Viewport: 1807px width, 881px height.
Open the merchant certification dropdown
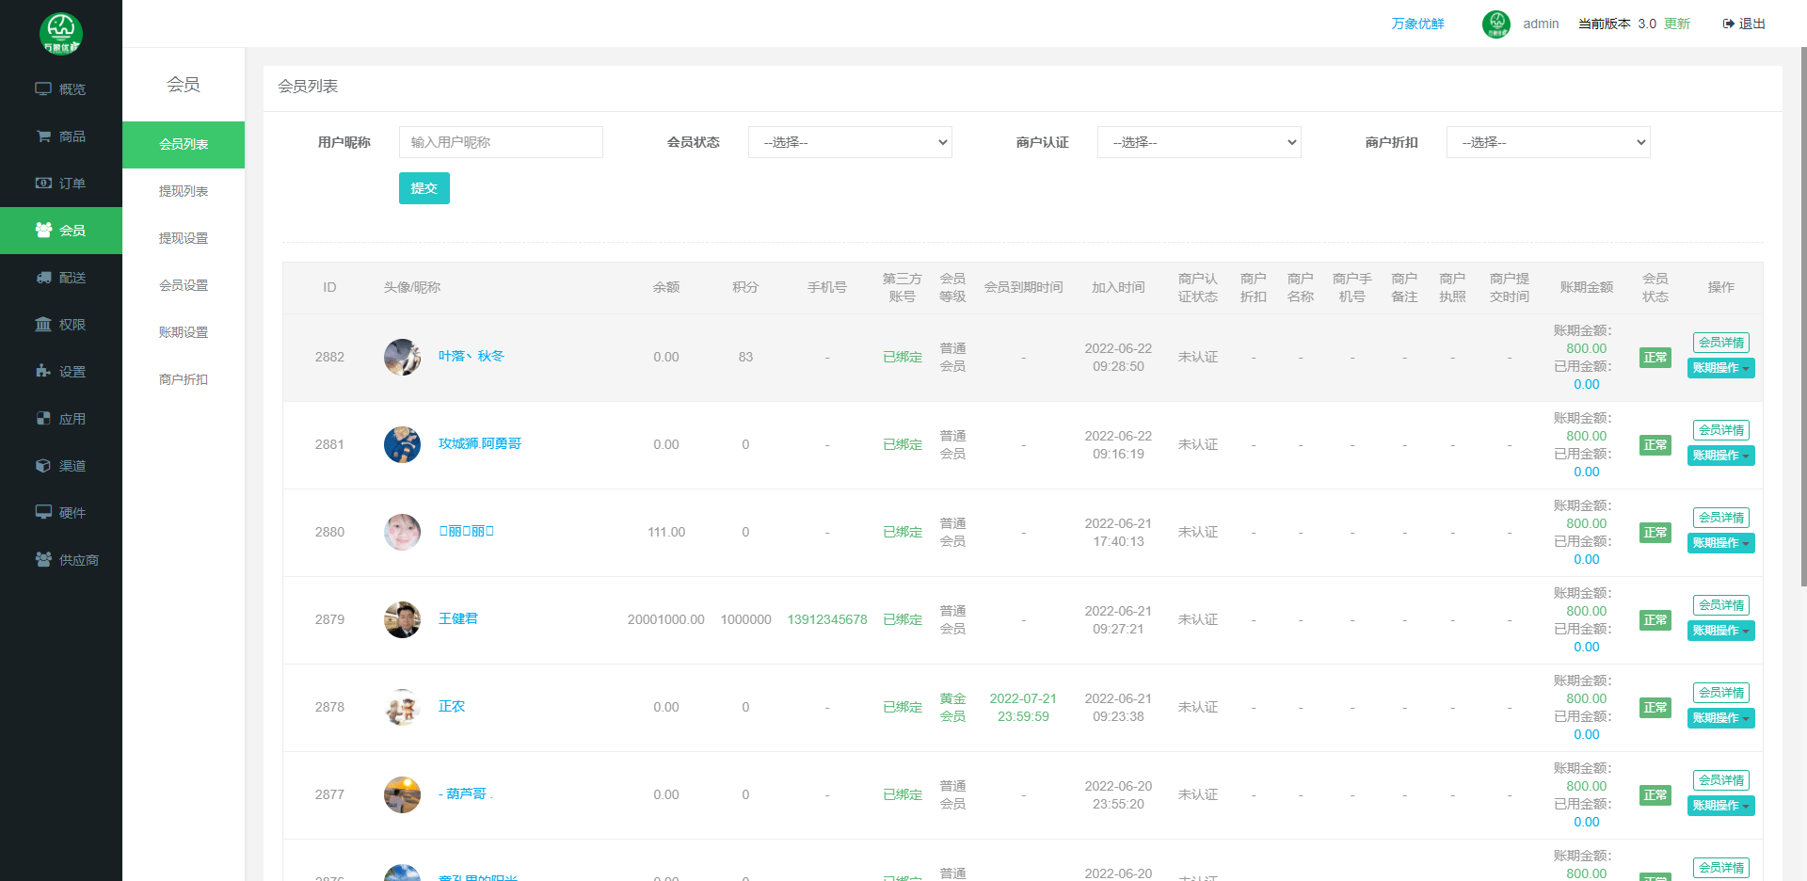(1199, 142)
